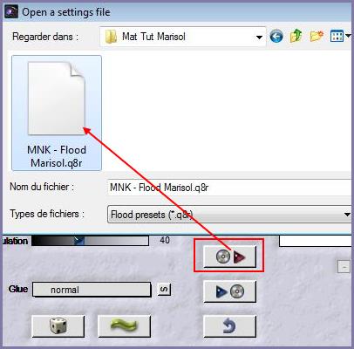This screenshot has width=354, height=349.
Task: Click the Glue normal mode field
Action: pyautogui.click(x=92, y=290)
